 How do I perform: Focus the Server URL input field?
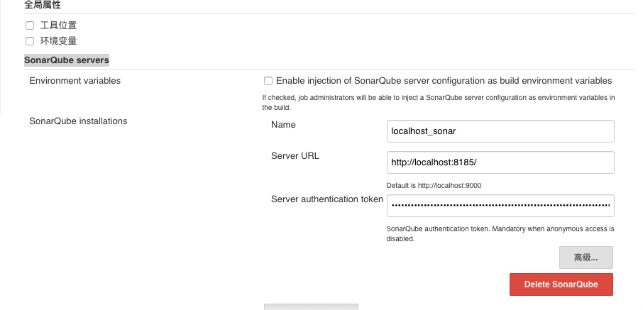click(x=500, y=162)
